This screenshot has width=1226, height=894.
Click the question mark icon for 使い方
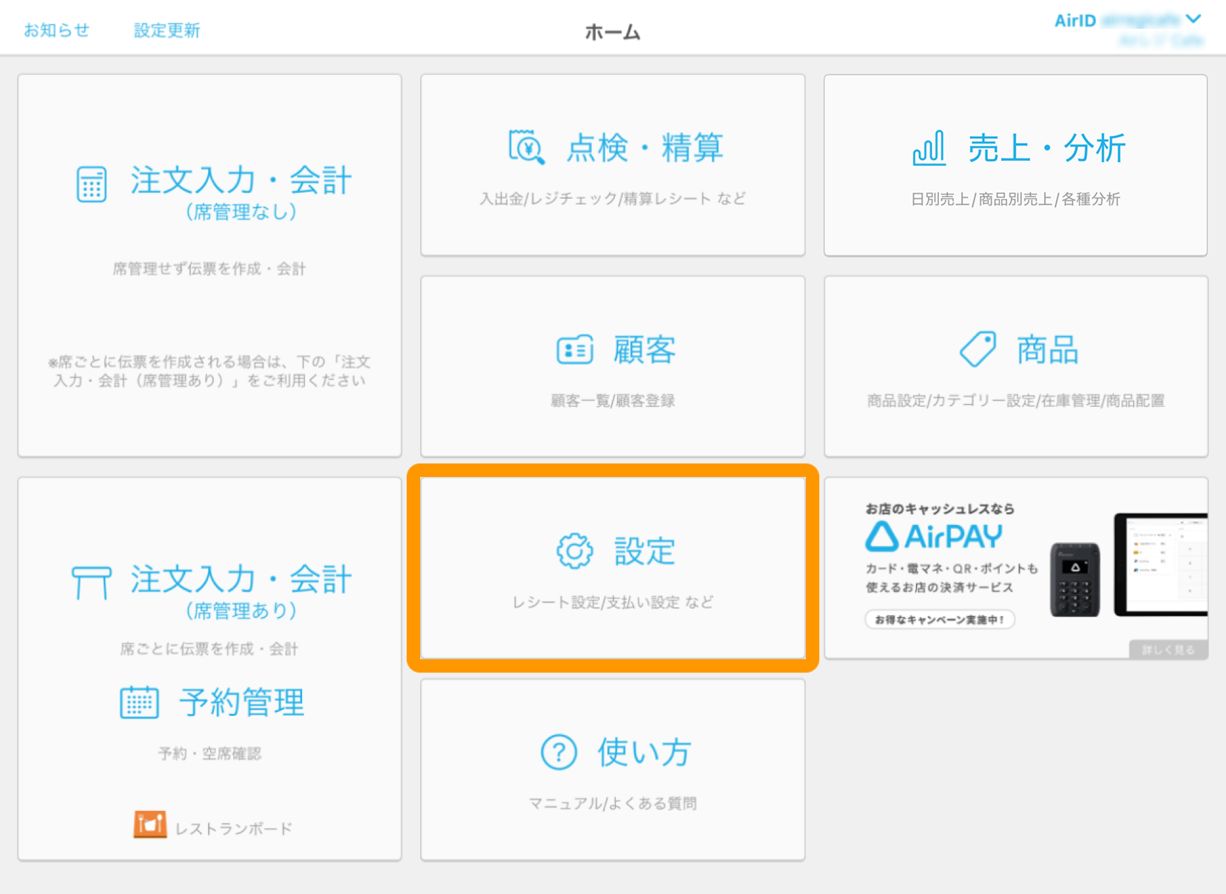pyautogui.click(x=559, y=752)
